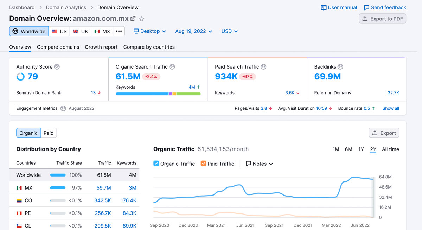422x230 pixels.
Task: Click globe icon next to Backlinks
Action: [340, 66]
